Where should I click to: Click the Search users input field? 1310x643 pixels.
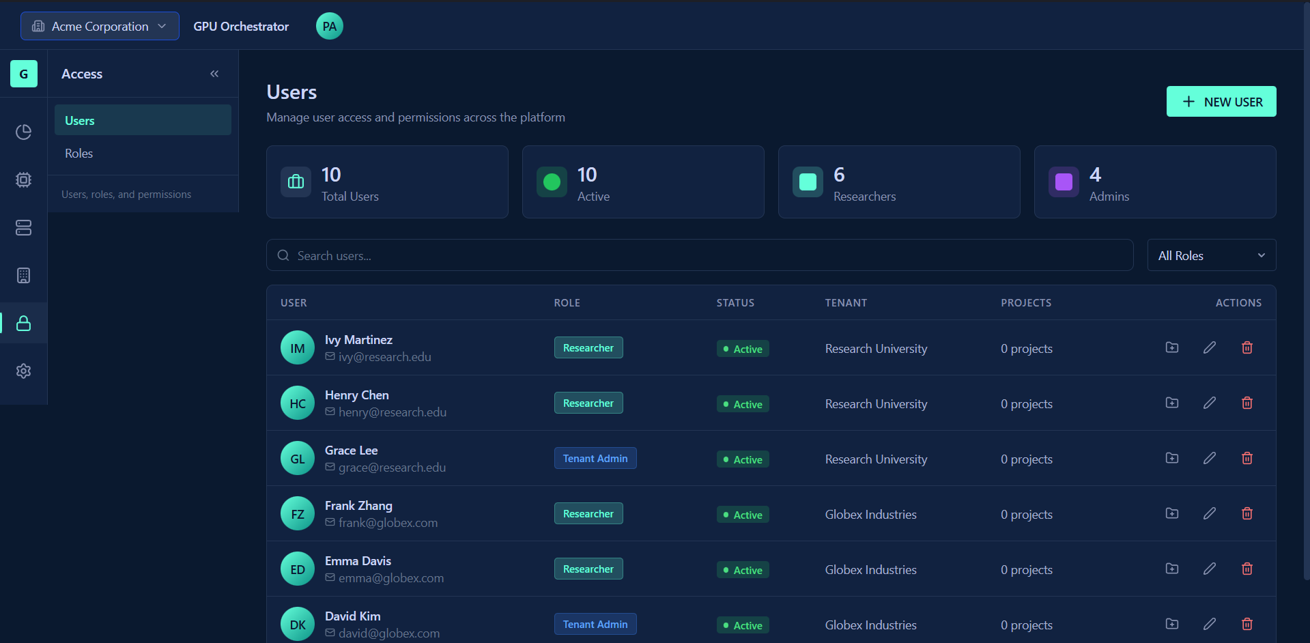click(700, 255)
